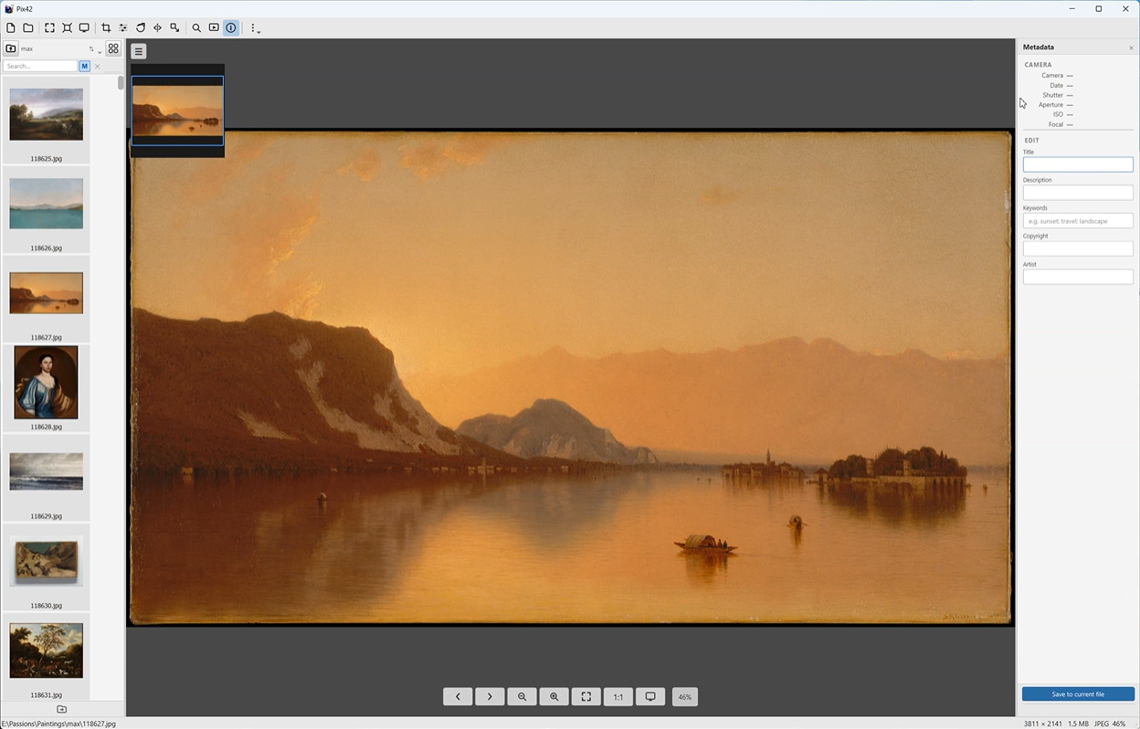
Task: Select thumbnail 118630.jpg
Action: [46, 561]
